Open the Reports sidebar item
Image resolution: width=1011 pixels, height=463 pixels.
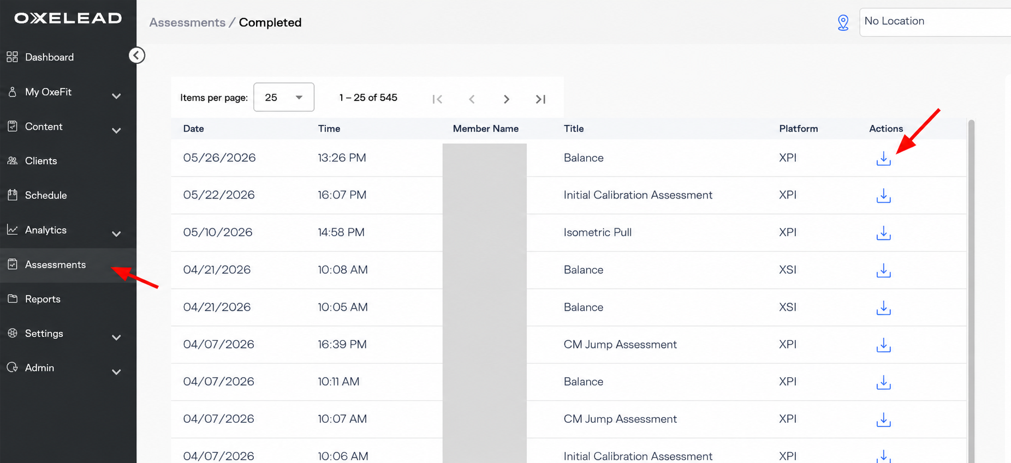click(68, 299)
